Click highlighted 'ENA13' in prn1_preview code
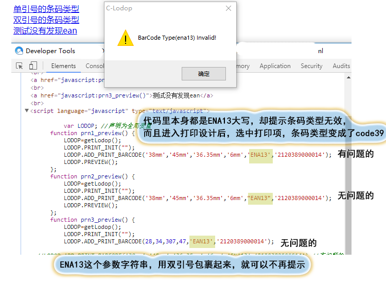The image size is (386, 281). pos(260,155)
